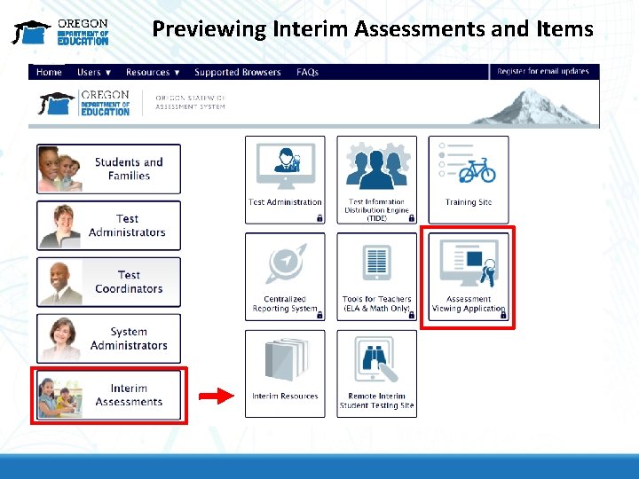
Task: Select the Interim Assessments card
Action: pos(109,395)
